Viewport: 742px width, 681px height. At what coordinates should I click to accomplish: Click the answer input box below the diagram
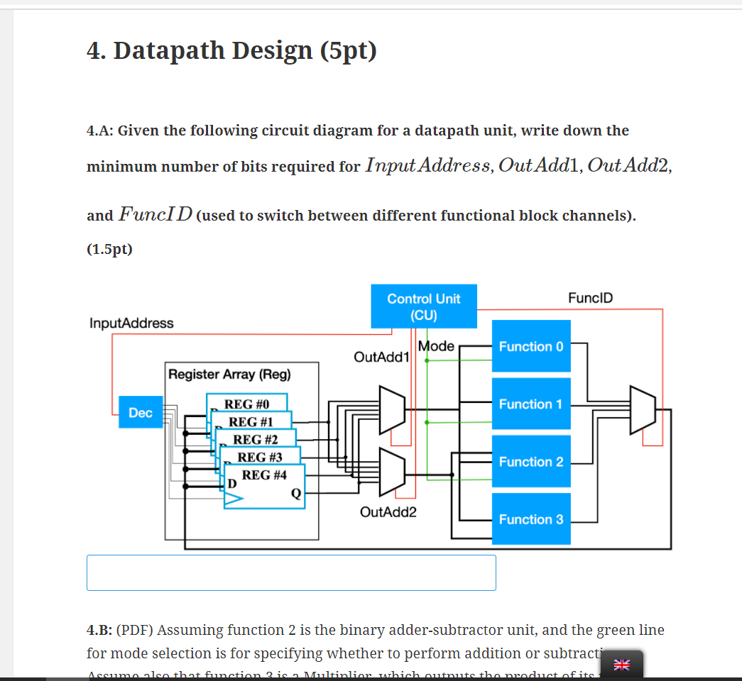click(x=291, y=572)
